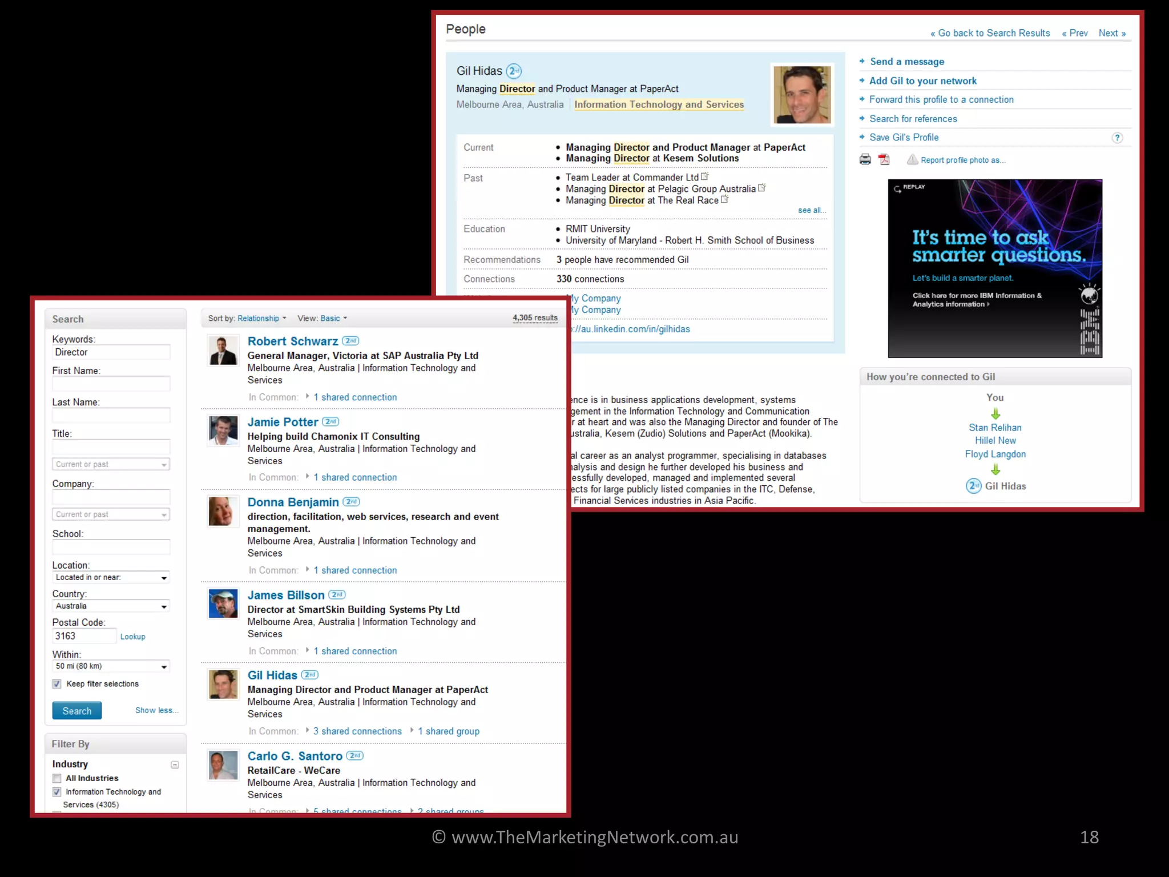Click the Postal Code input field

[84, 636]
